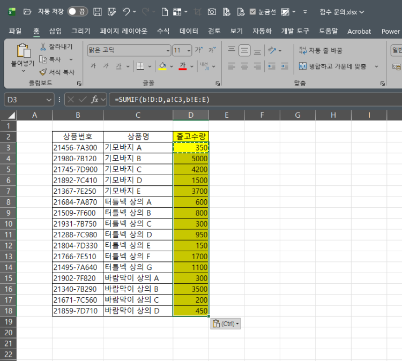
Task: Click the Undo arrow icon
Action: pyautogui.click(x=126, y=11)
